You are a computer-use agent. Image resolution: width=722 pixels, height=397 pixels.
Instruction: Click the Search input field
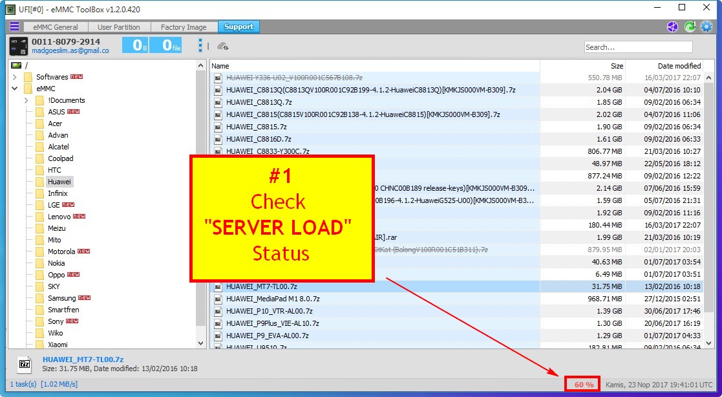tap(638, 47)
